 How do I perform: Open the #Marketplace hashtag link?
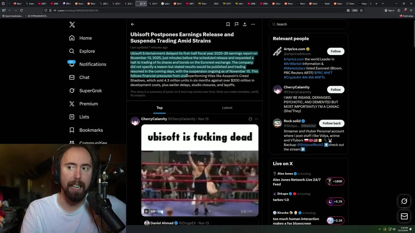point(294,68)
